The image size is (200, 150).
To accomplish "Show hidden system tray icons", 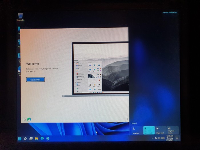I will [153, 138].
